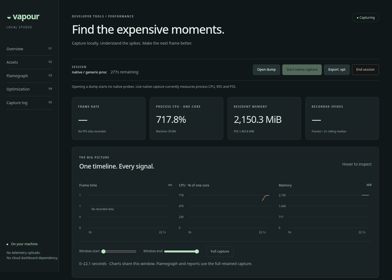Click the 'Frame time' chart title

tap(88, 185)
